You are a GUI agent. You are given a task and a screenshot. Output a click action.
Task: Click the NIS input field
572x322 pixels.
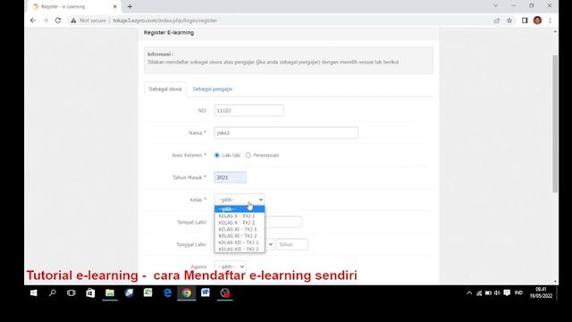pos(248,110)
